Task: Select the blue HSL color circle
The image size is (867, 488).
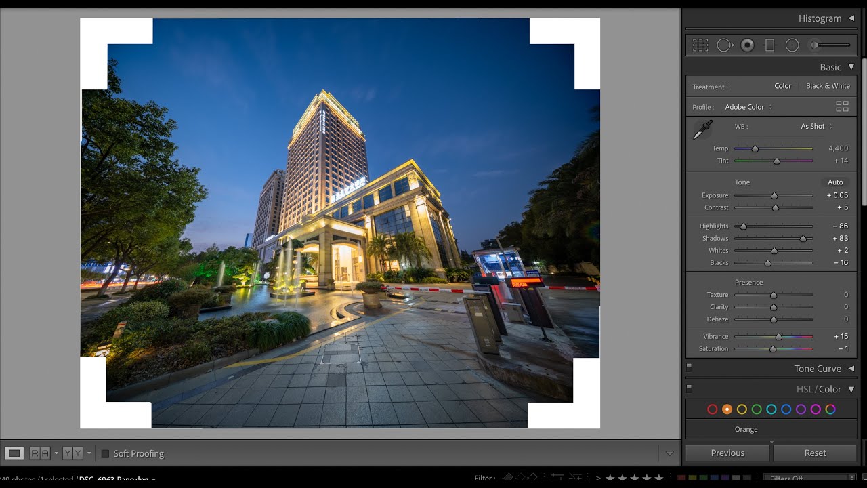Action: pyautogui.click(x=786, y=409)
